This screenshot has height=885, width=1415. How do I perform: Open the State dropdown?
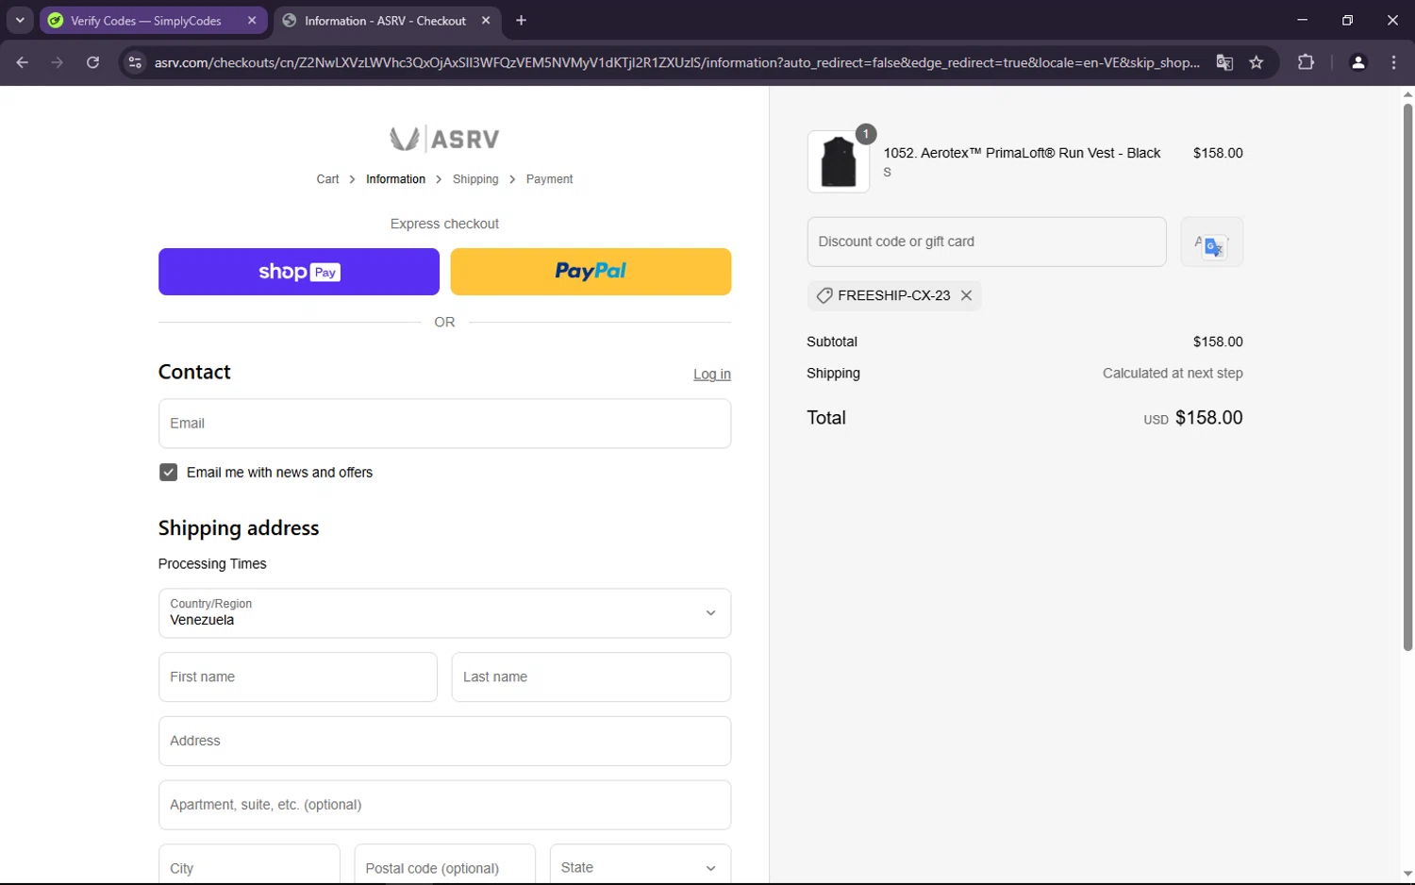tap(641, 864)
